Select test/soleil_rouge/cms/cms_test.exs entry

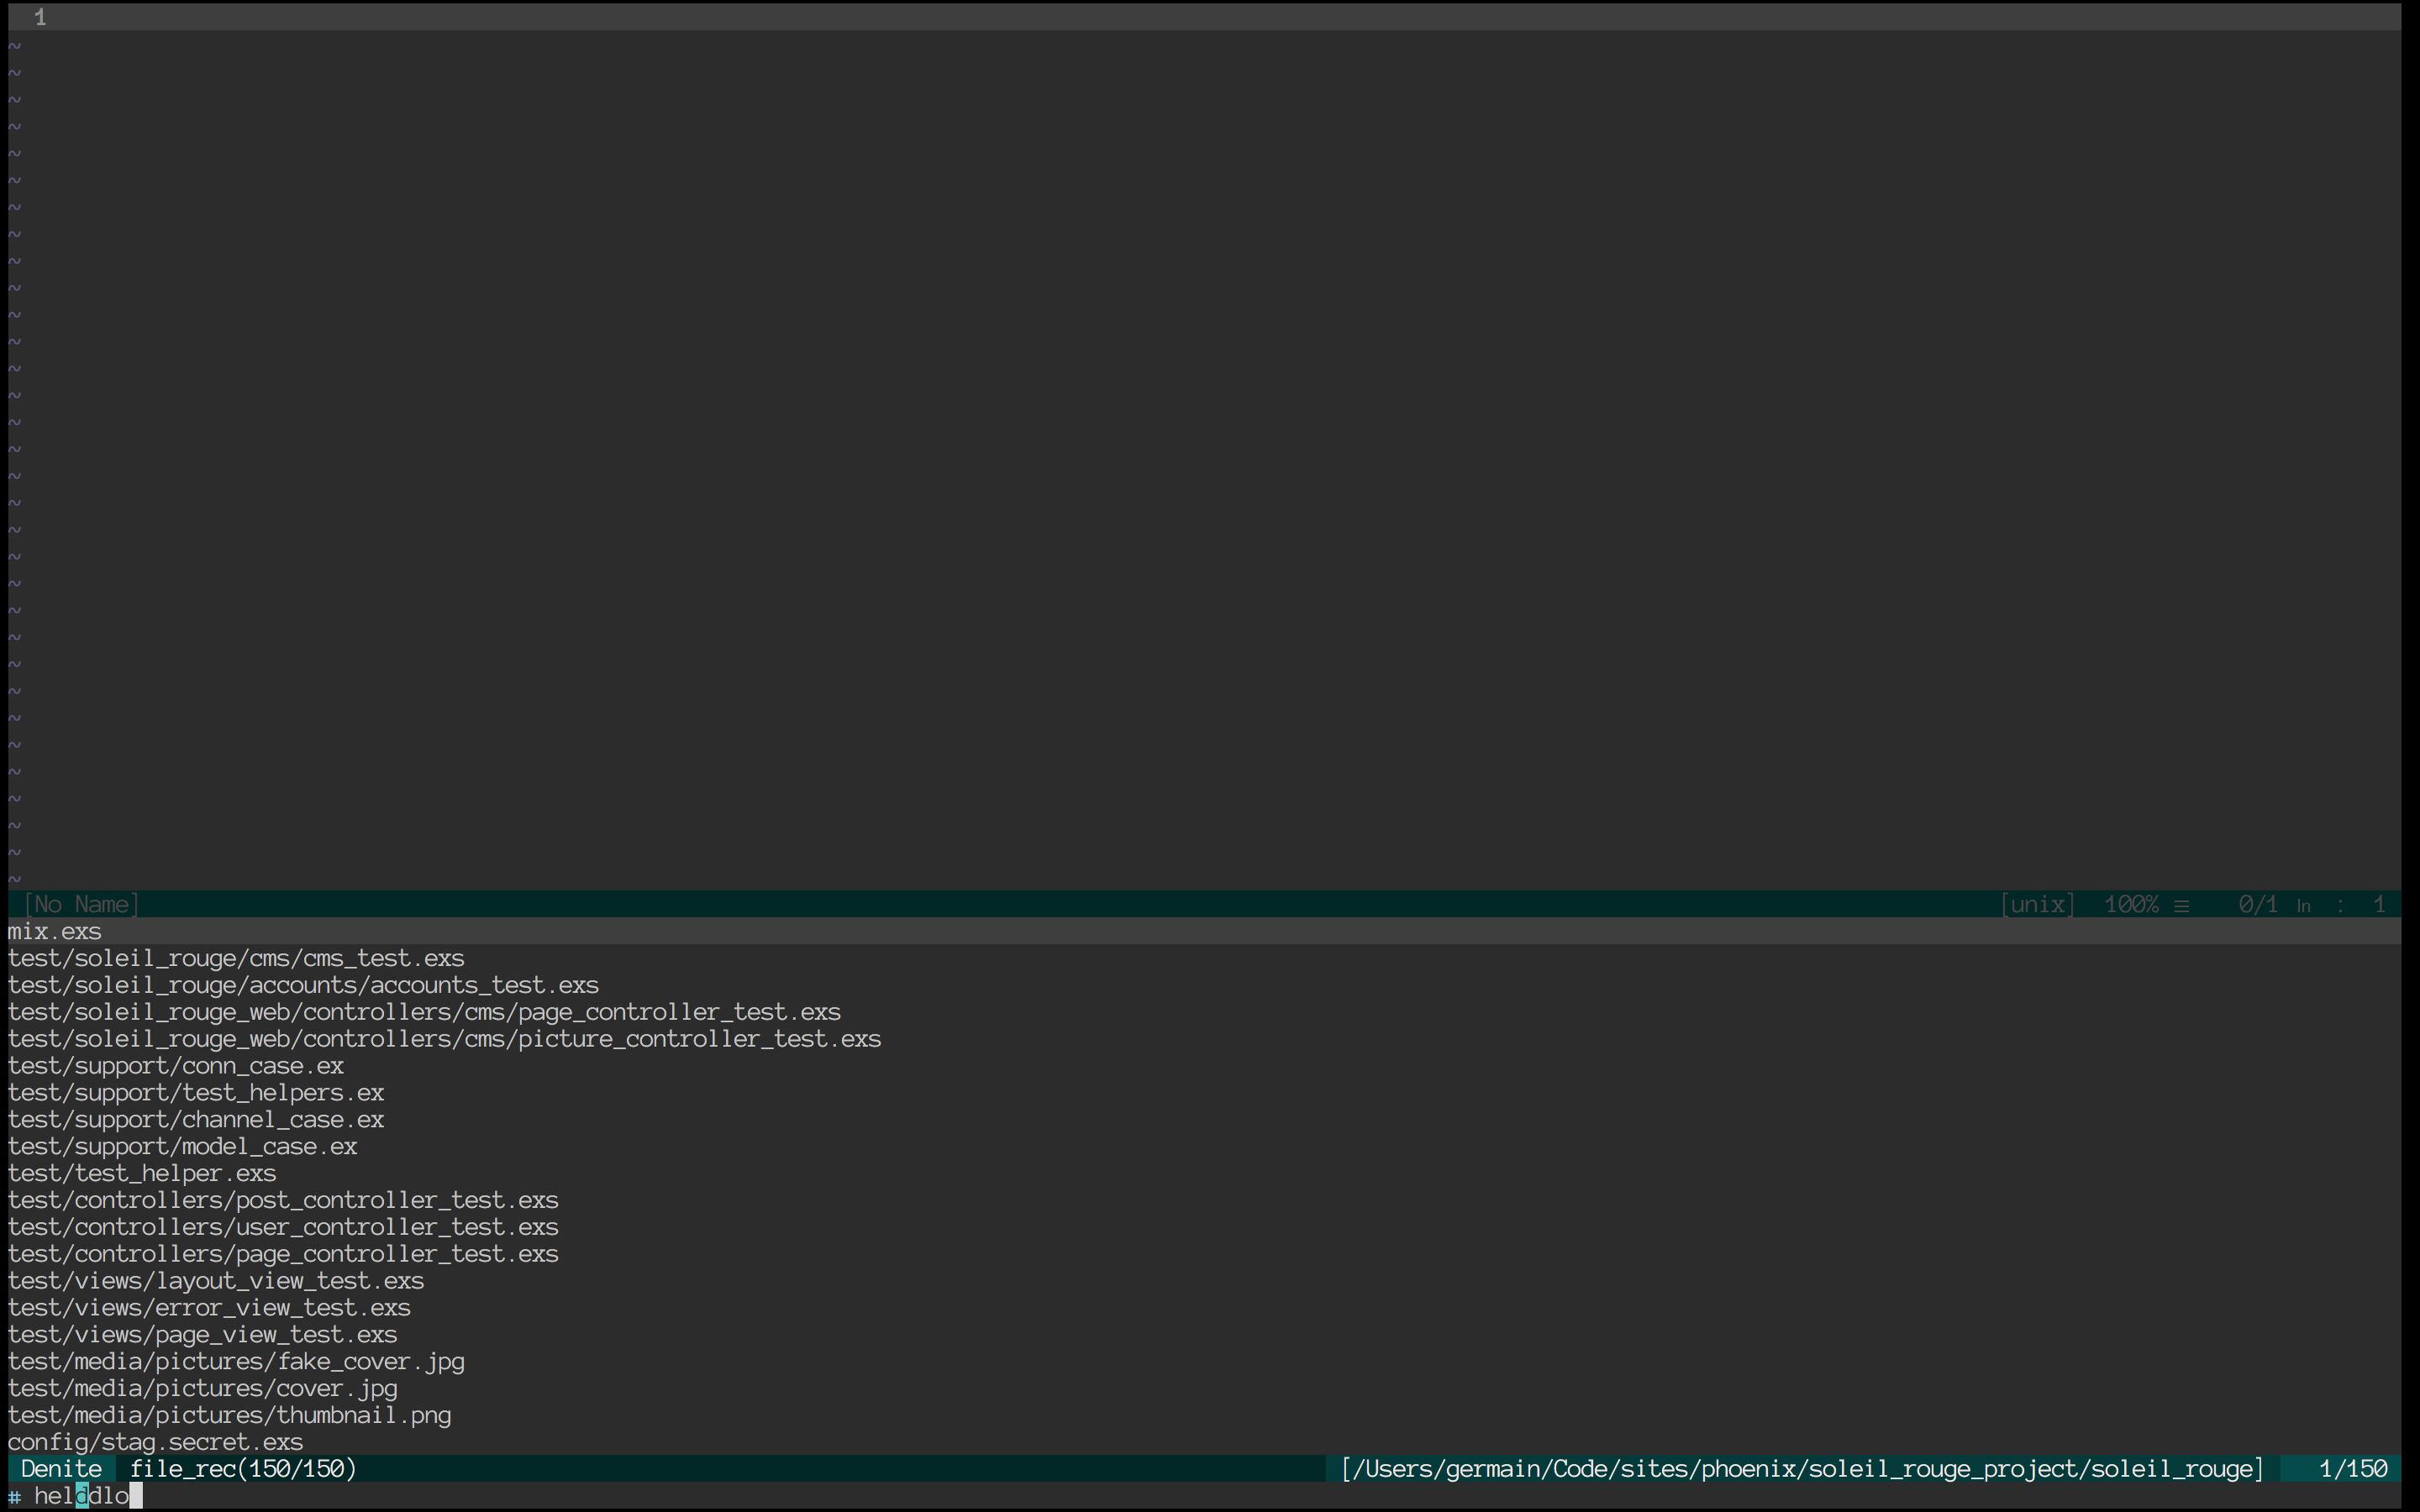235,957
